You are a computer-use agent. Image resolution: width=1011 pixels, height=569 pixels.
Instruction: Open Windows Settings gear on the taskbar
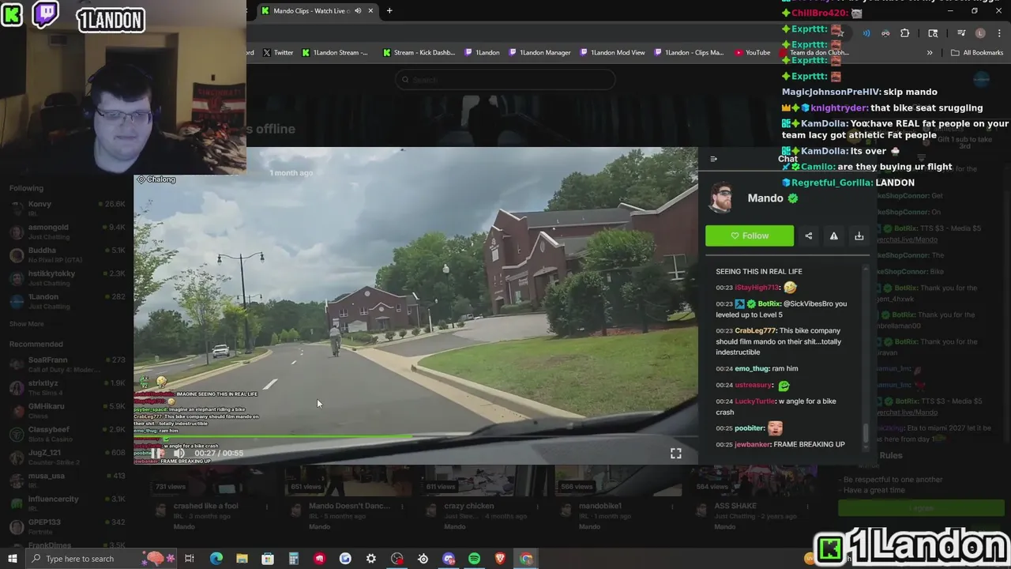pos(371,559)
